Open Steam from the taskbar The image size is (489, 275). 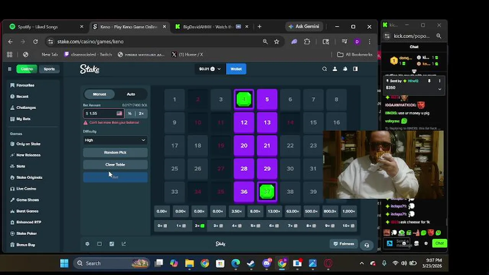[251, 263]
